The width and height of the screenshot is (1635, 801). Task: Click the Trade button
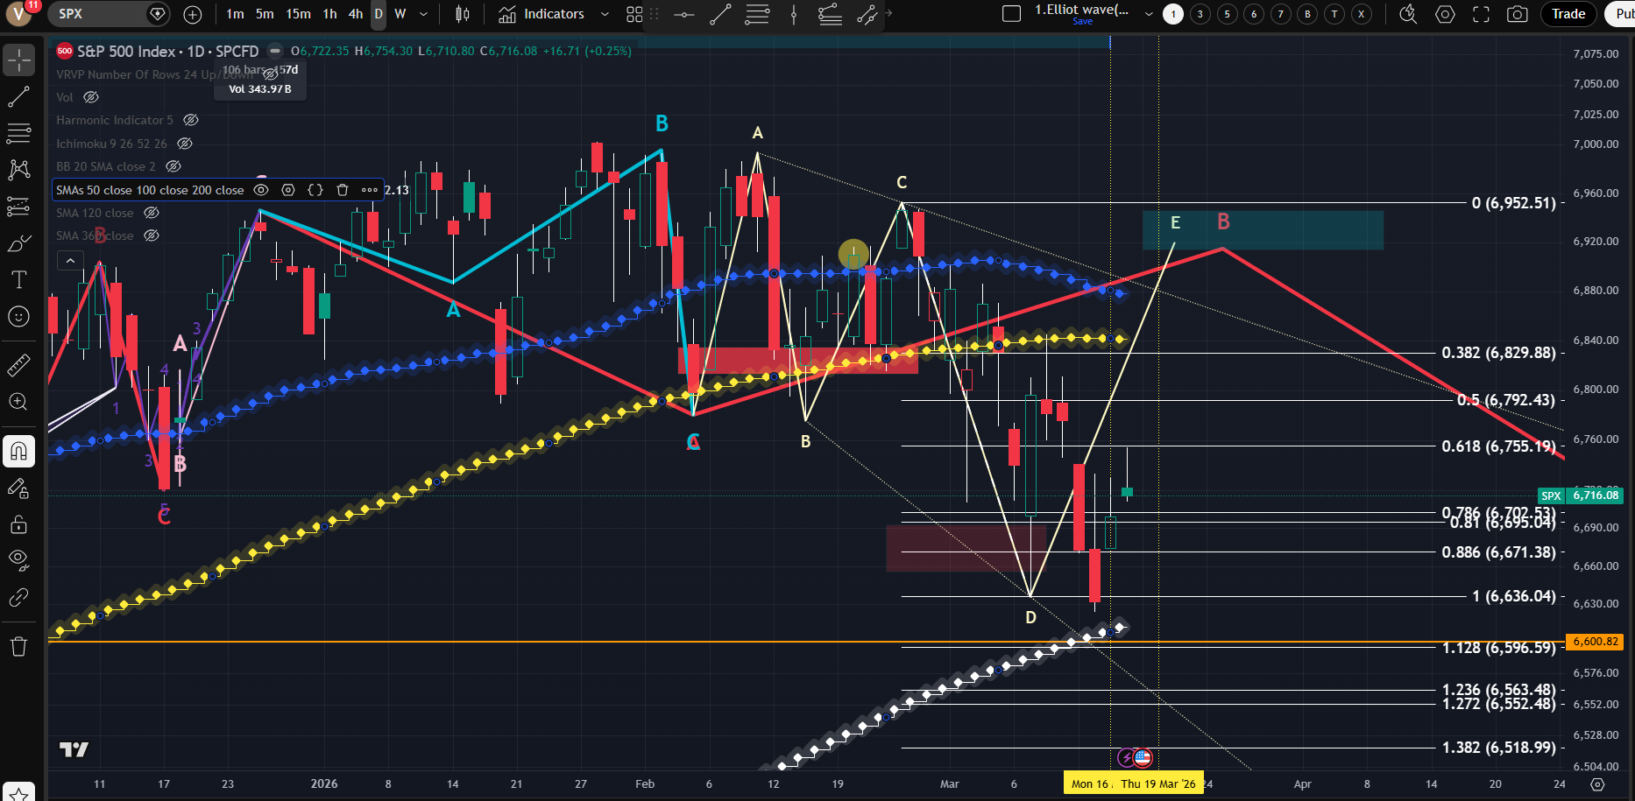(1568, 14)
